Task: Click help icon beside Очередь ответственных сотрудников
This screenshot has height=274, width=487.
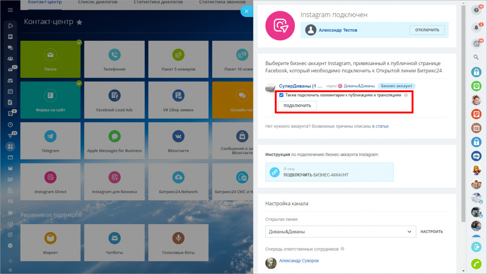Action: 342,249
